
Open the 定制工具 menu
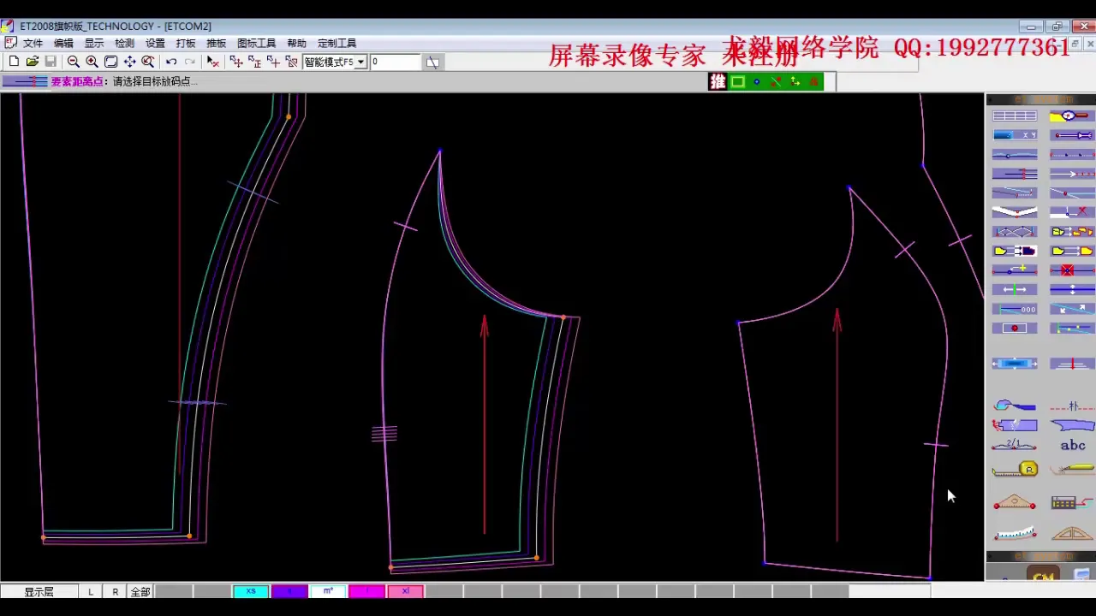coord(337,43)
